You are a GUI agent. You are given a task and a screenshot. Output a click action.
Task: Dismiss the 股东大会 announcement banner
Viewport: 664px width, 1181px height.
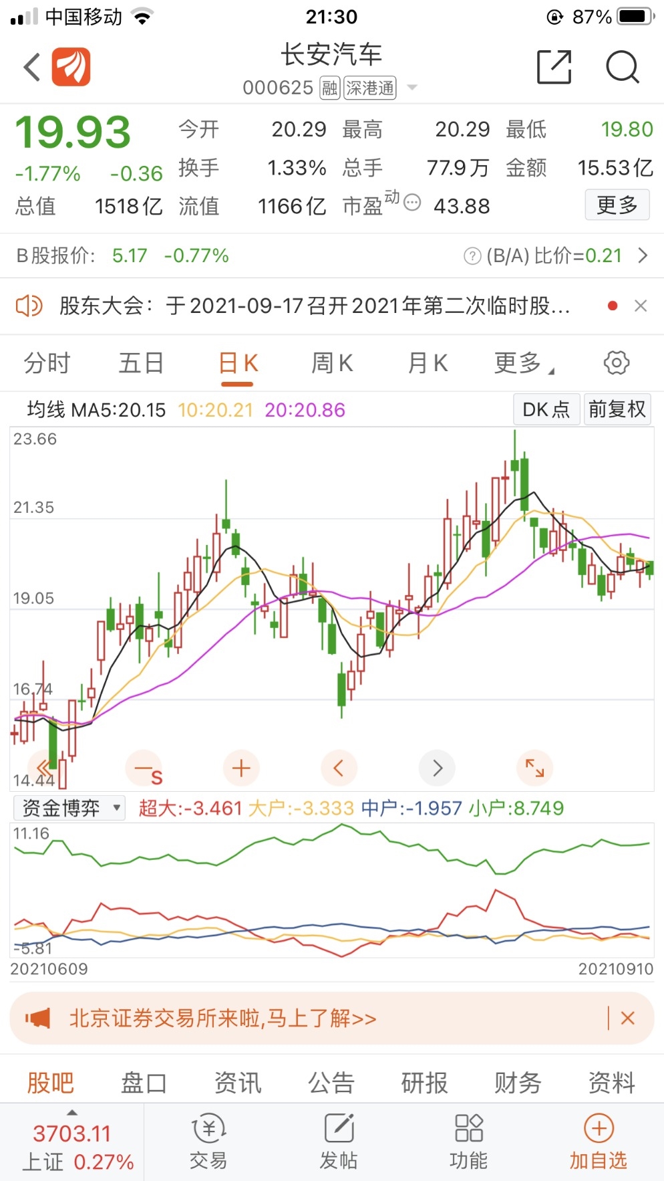(641, 306)
